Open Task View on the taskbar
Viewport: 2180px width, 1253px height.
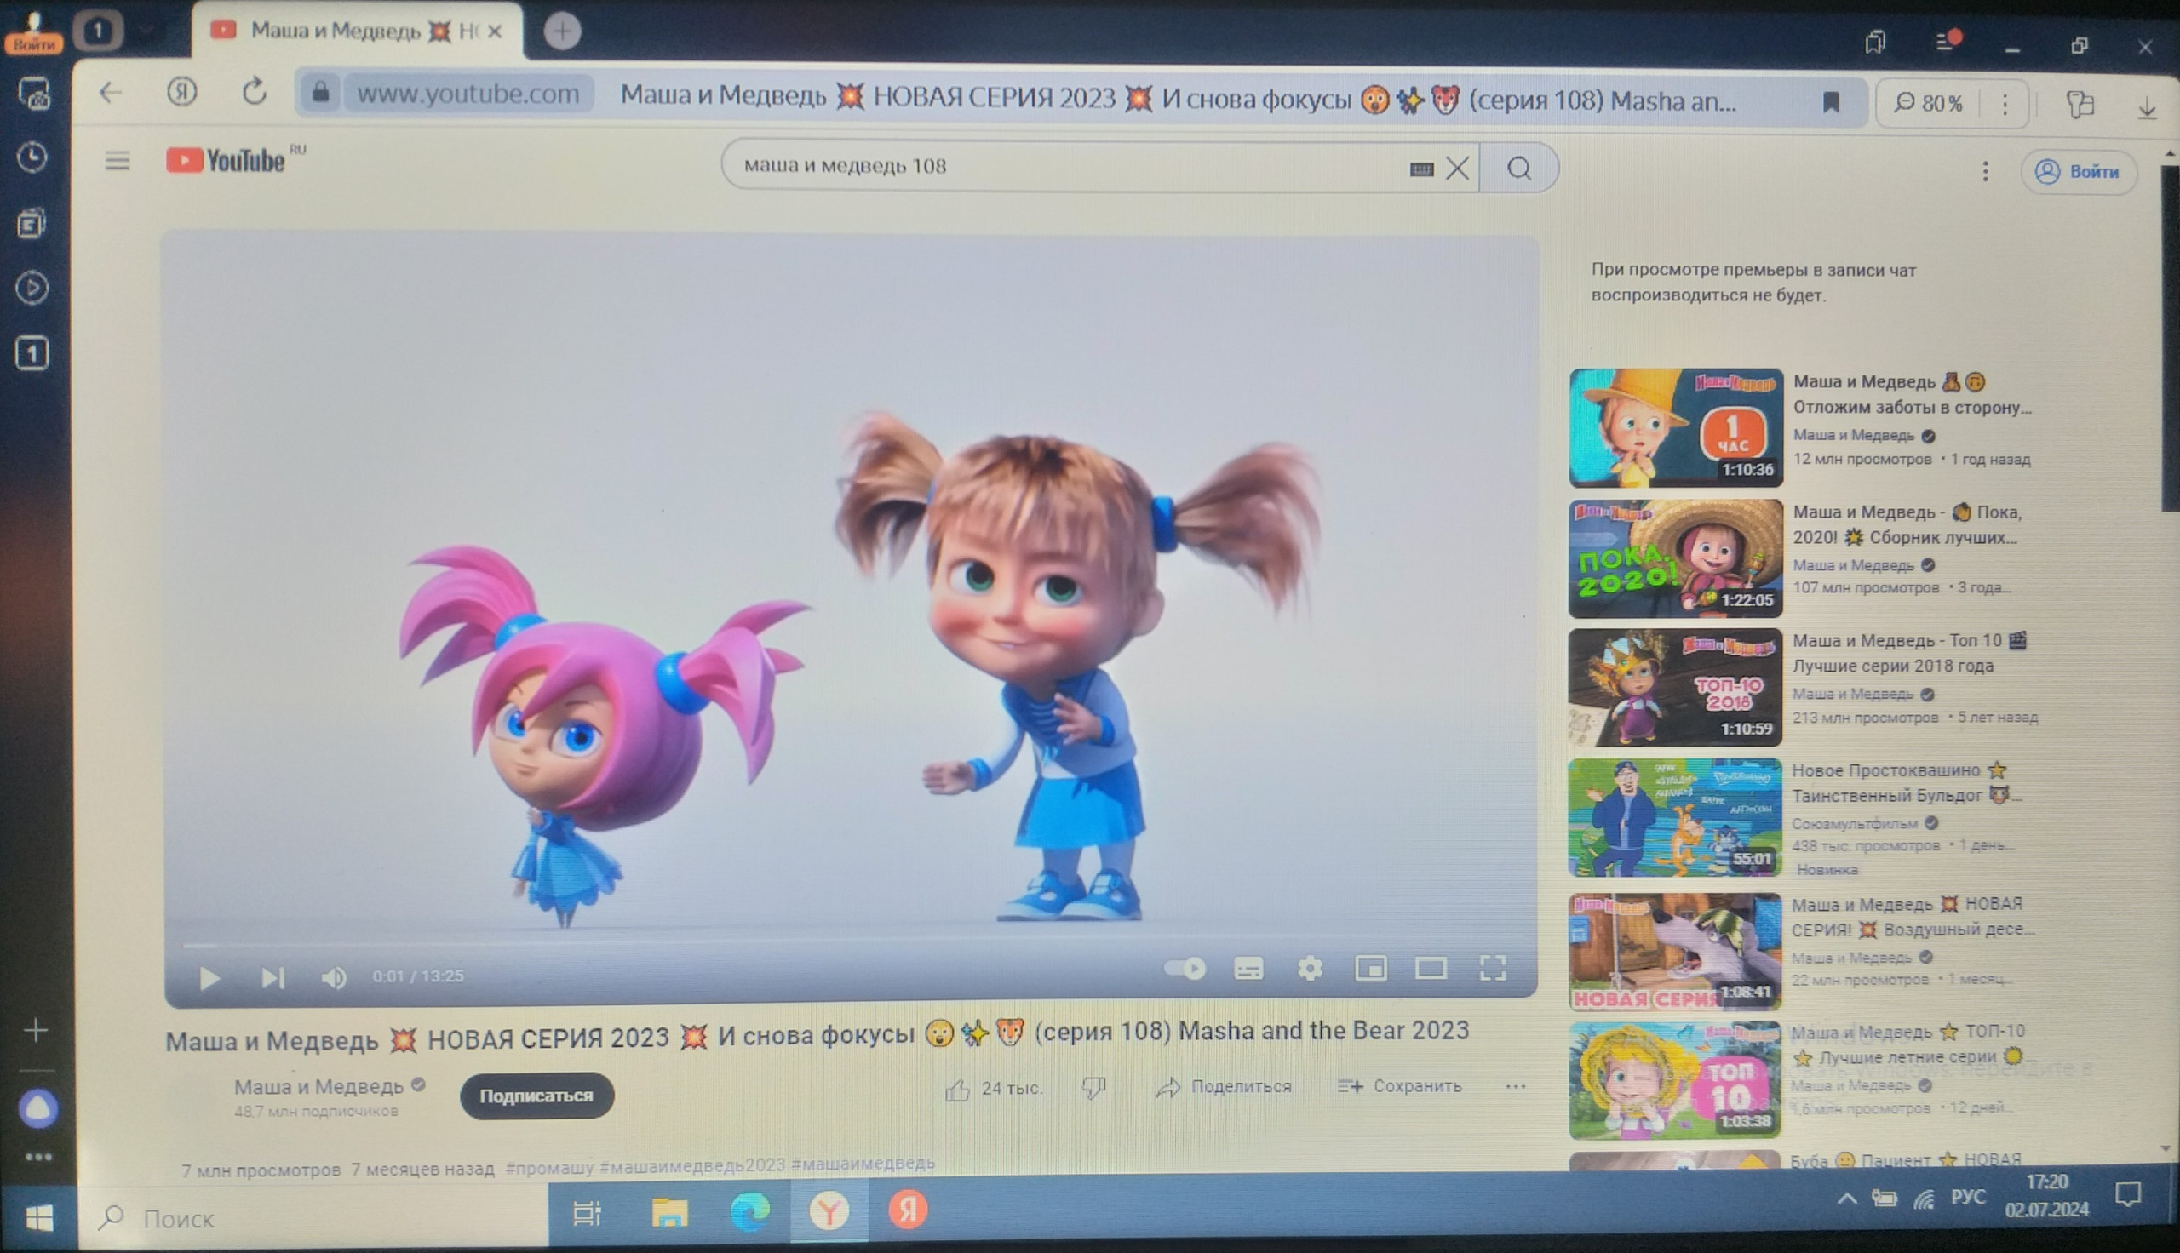(587, 1213)
